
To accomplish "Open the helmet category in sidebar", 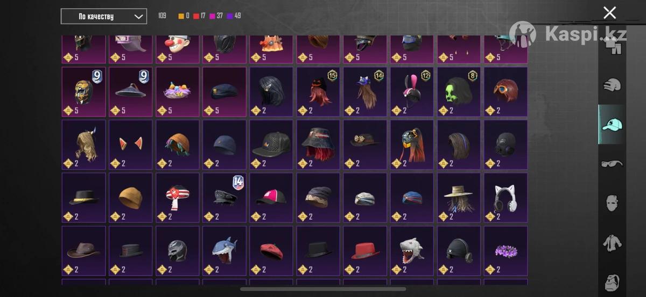I will (x=612, y=85).
